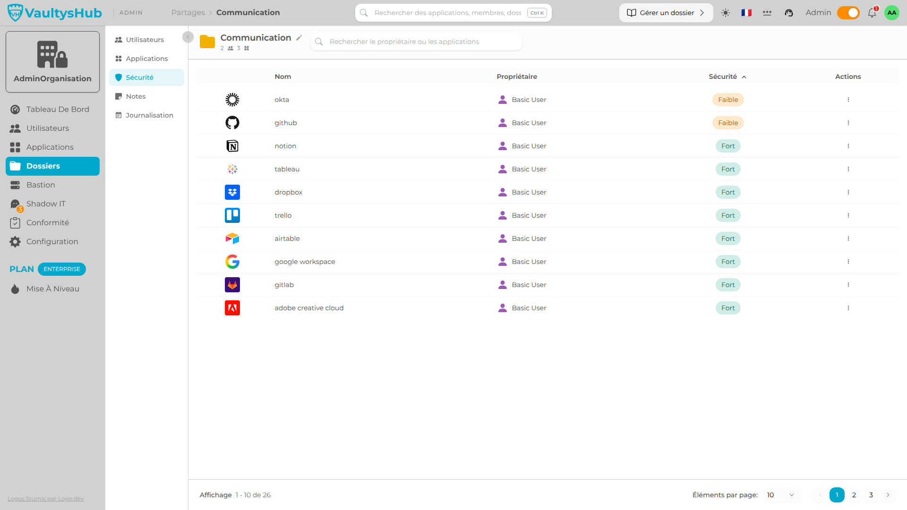Image resolution: width=907 pixels, height=510 pixels.
Task: Click the google workspace logo
Action: coord(232,262)
